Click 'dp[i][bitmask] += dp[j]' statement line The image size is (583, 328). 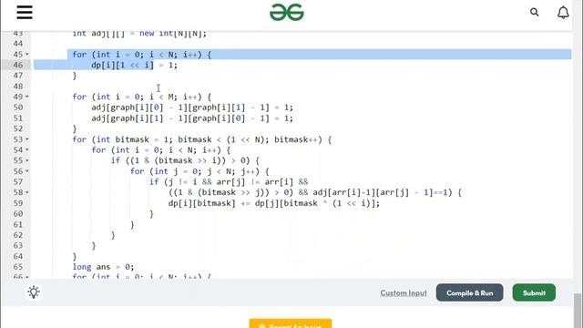tap(274, 203)
